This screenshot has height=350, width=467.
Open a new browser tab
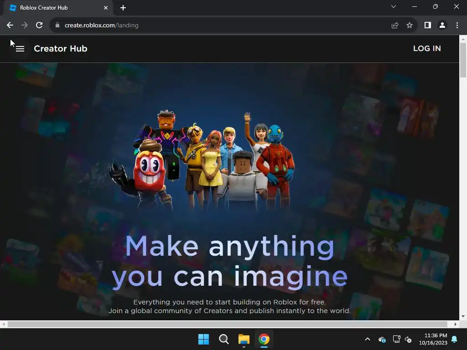(x=123, y=8)
